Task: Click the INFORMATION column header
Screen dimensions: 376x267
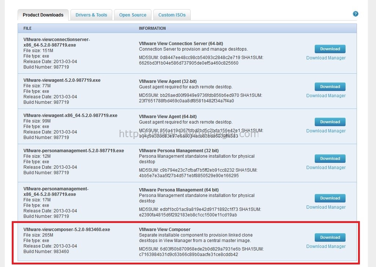Action: point(152,28)
